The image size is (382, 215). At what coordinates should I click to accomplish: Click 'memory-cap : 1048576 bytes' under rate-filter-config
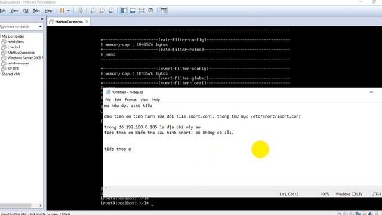click(x=136, y=45)
